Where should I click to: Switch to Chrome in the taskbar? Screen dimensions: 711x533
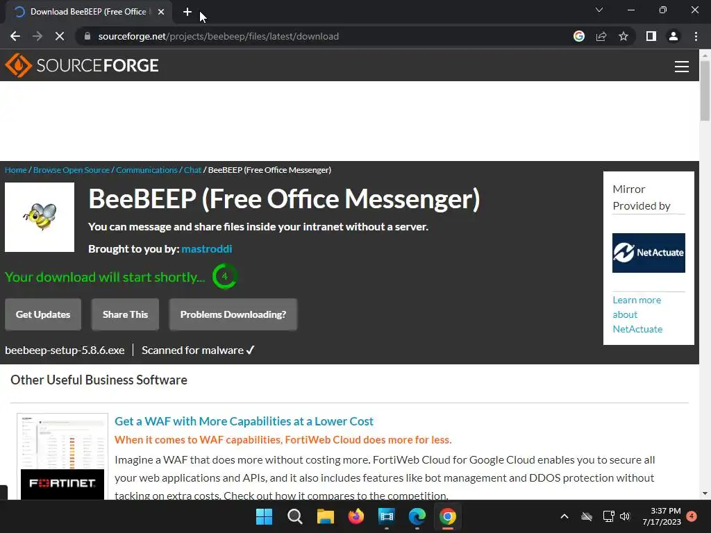coord(448,516)
